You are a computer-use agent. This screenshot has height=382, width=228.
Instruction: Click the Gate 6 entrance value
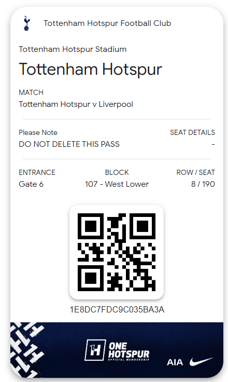[x=31, y=184]
